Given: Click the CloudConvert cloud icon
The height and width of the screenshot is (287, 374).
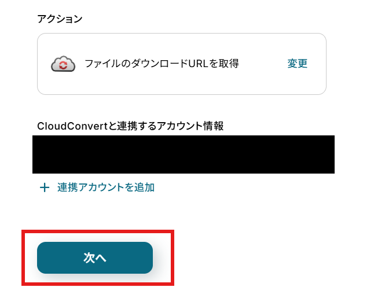Looking at the screenshot, I should point(63,64).
